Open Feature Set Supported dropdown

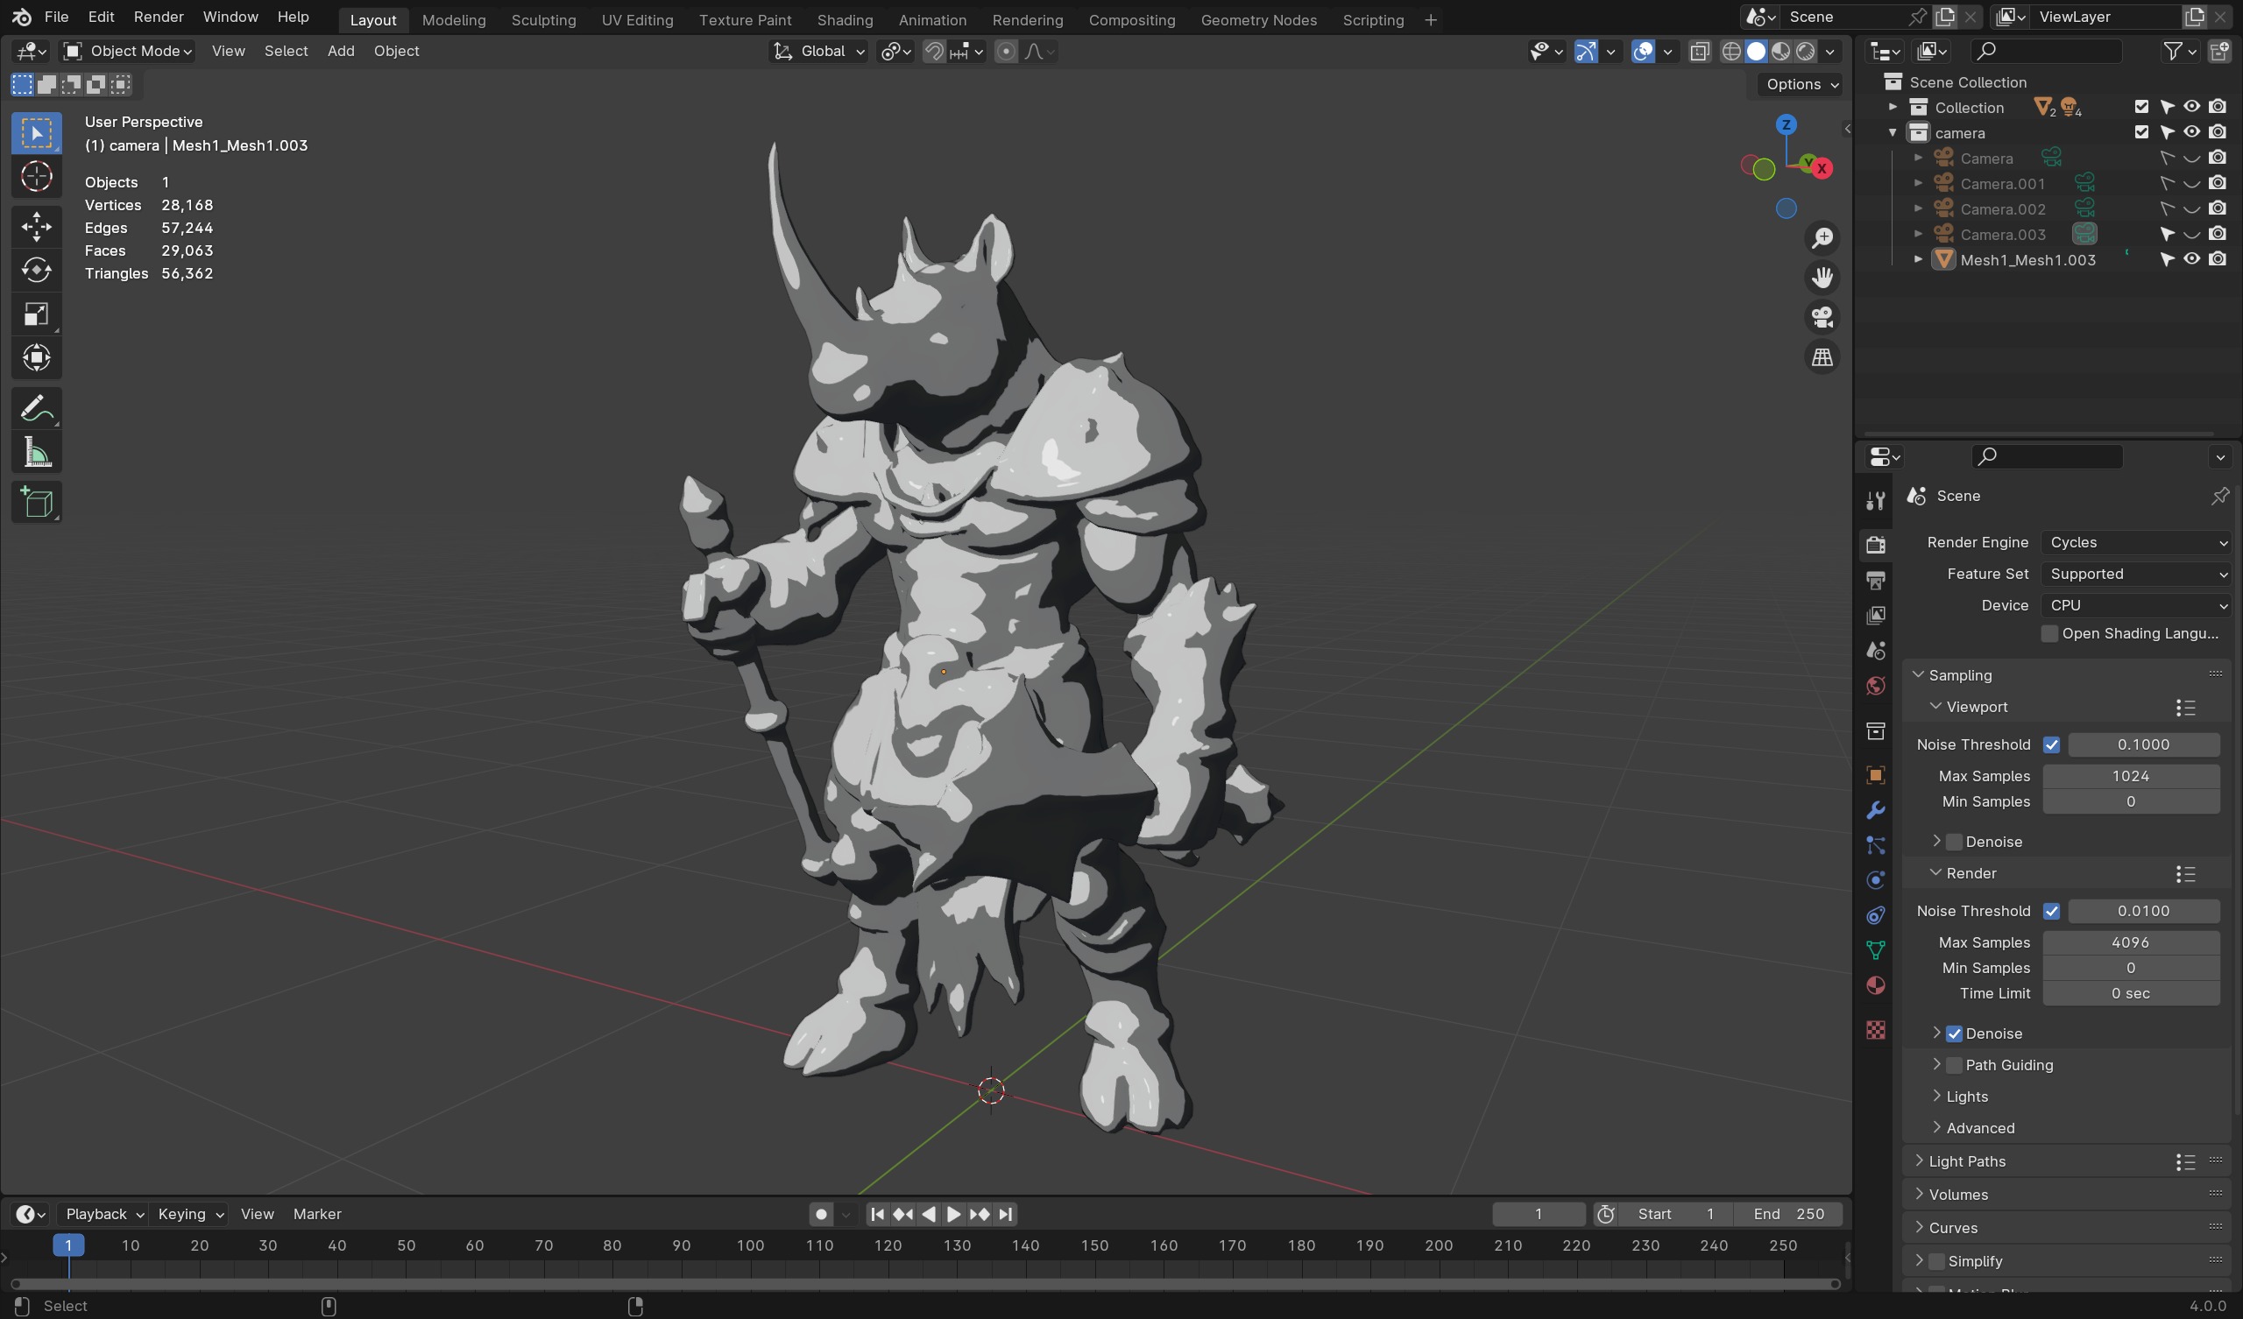coord(2135,574)
